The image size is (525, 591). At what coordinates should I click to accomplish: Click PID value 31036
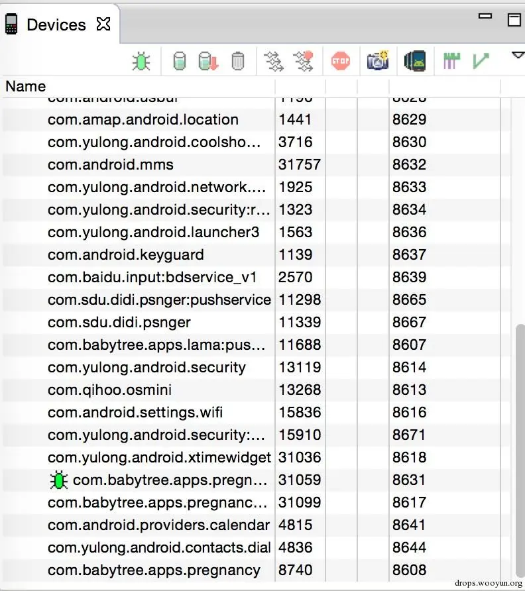pyautogui.click(x=300, y=458)
